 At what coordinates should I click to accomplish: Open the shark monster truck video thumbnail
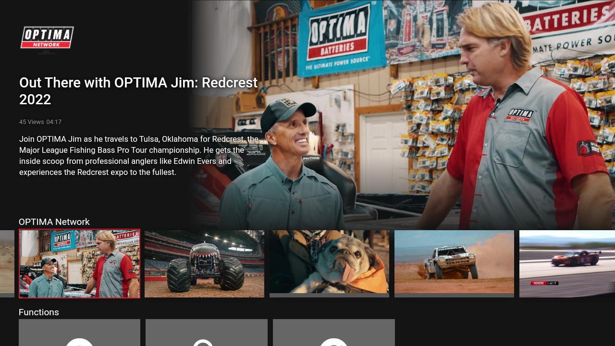[204, 264]
